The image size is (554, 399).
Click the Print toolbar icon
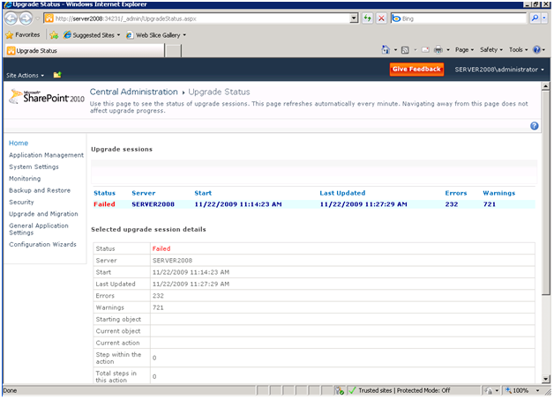pos(438,49)
